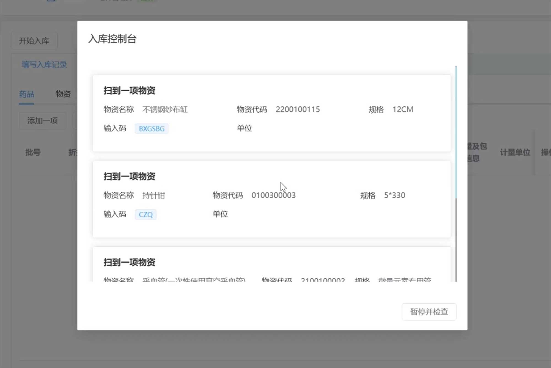Switch to the 药品 tab
Image resolution: width=551 pixels, height=368 pixels.
point(26,94)
